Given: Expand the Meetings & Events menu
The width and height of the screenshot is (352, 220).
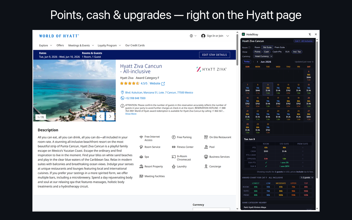Looking at the screenshot, I should [81, 45].
